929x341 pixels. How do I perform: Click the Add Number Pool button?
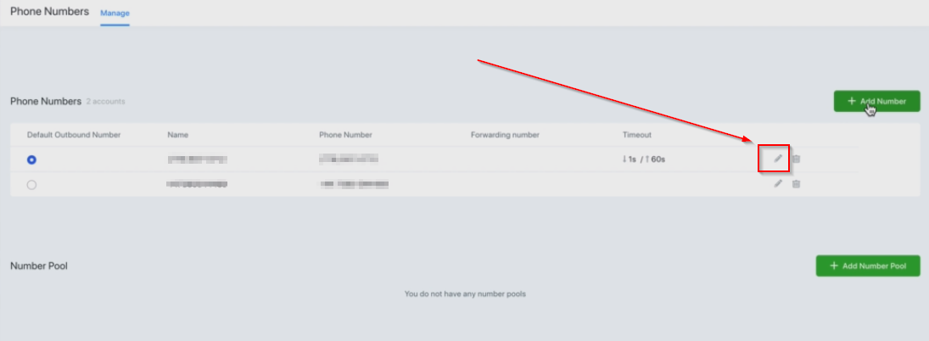tap(868, 266)
